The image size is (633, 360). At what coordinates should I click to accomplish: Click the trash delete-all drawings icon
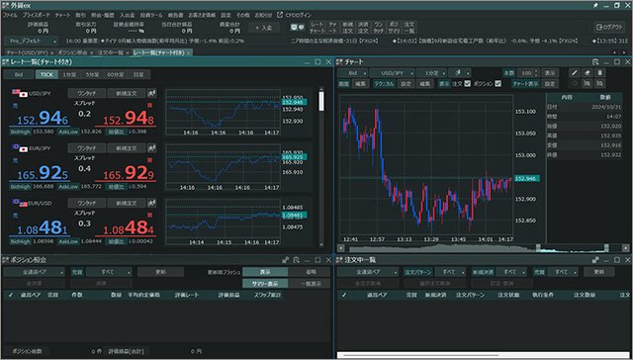[600, 73]
